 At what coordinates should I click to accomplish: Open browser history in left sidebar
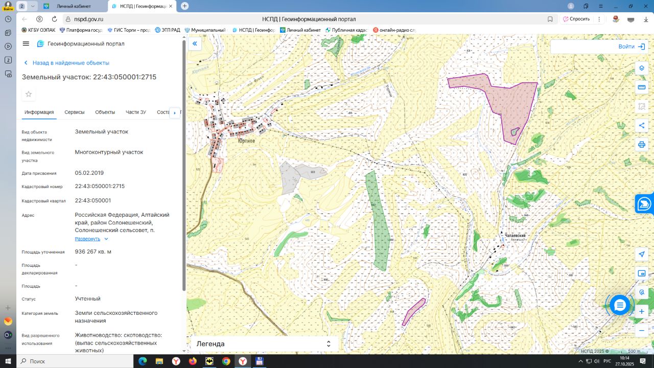coord(8,19)
